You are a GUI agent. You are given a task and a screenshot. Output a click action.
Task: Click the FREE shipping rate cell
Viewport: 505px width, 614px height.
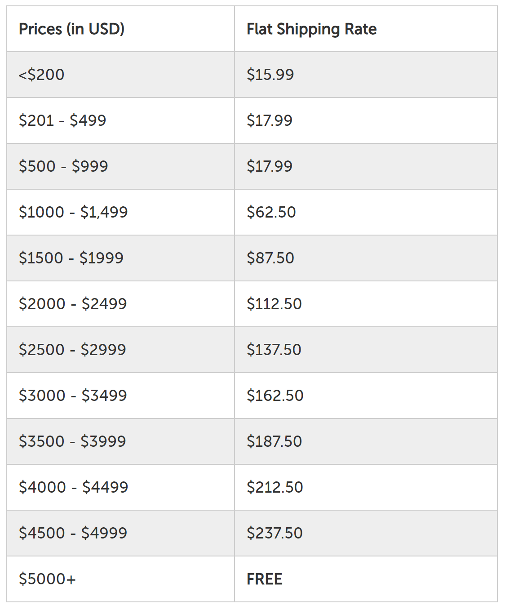click(x=265, y=579)
